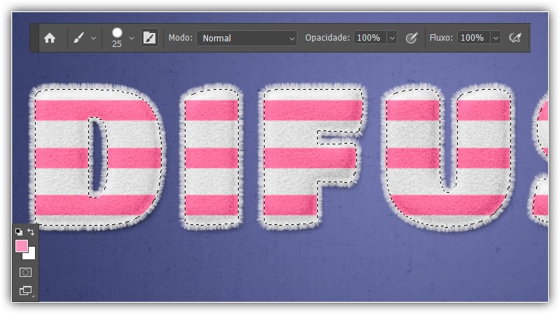This screenshot has height=314, width=560.
Task: Toggle Quick Mask mode icon
Action: [25, 273]
